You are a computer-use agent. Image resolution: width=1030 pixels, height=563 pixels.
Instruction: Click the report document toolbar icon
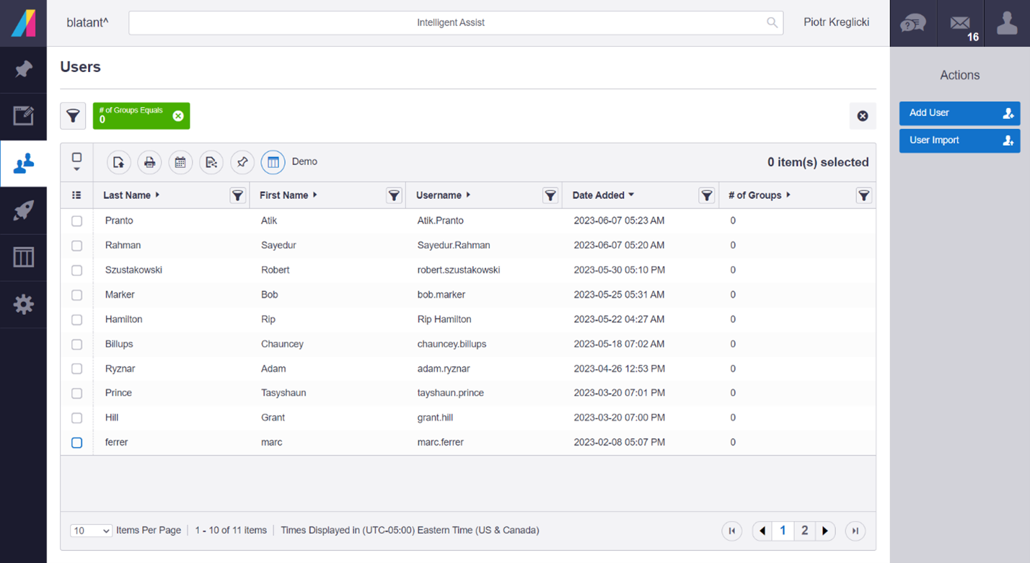point(211,162)
